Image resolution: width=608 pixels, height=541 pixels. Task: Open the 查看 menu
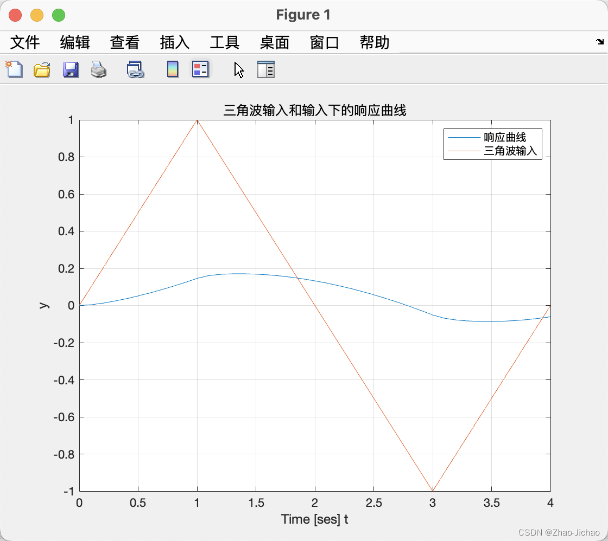[x=125, y=42]
